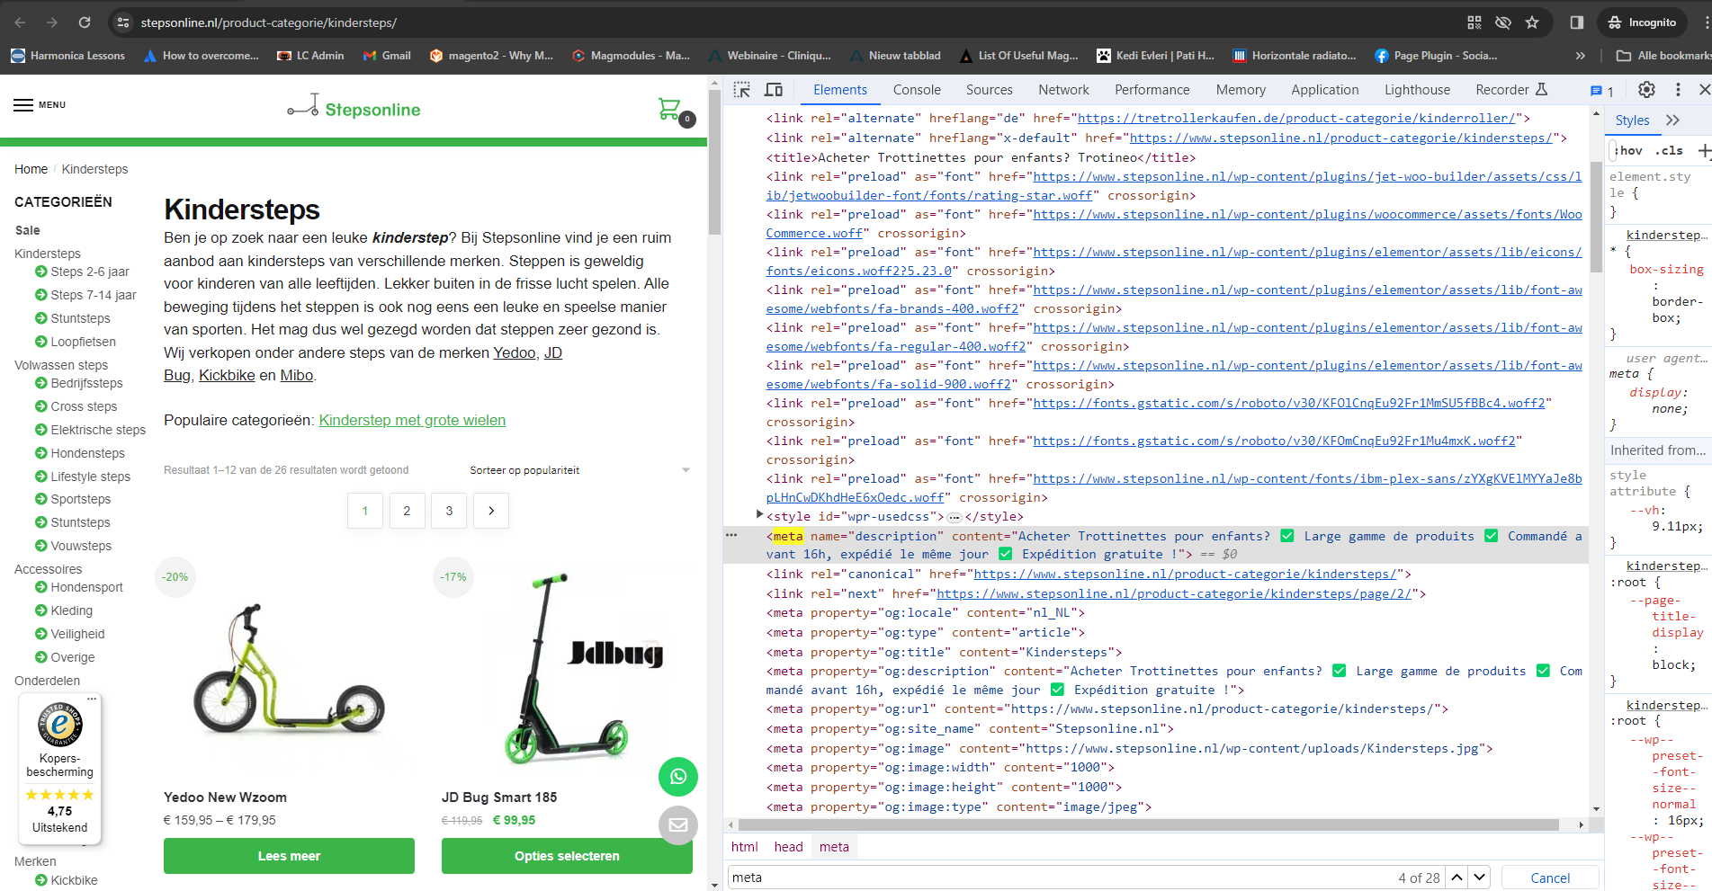The image size is (1712, 891).
Task: Click the browser back arrow
Action: click(20, 22)
